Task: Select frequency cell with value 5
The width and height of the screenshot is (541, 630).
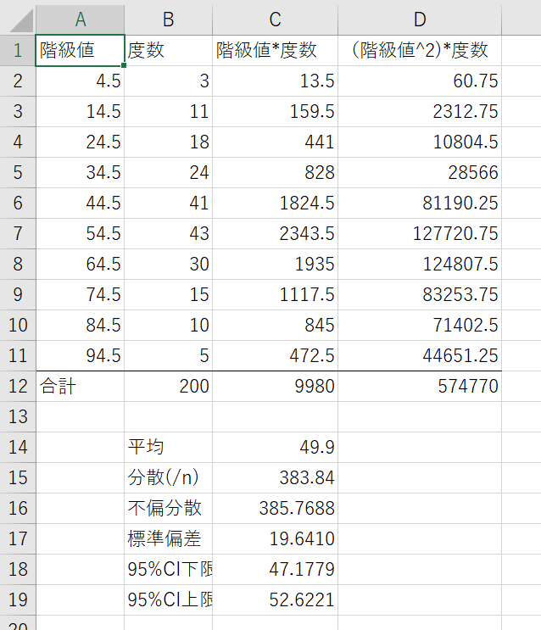Action: pos(169,355)
